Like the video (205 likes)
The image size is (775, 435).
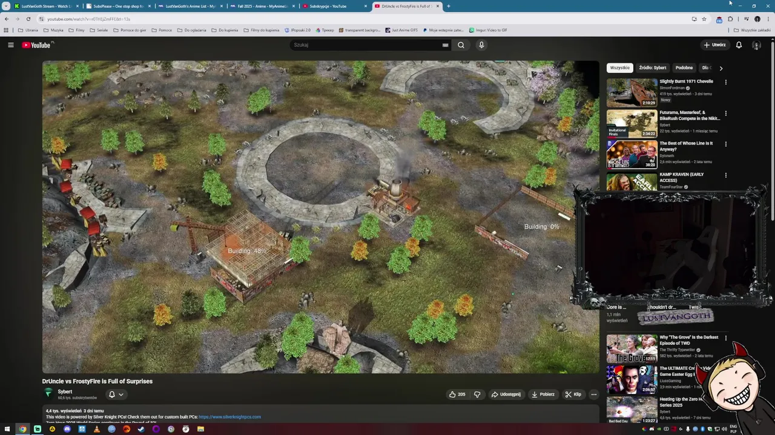click(x=457, y=395)
